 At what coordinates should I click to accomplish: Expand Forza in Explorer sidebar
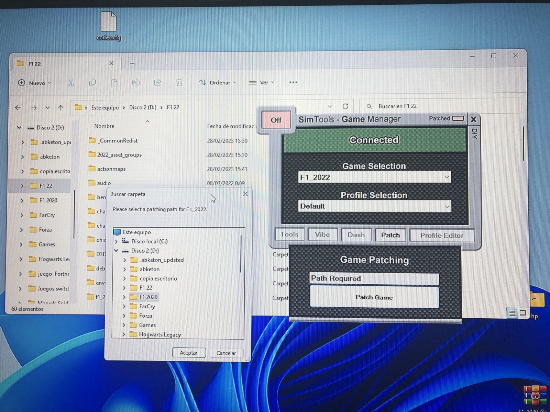click(x=22, y=230)
